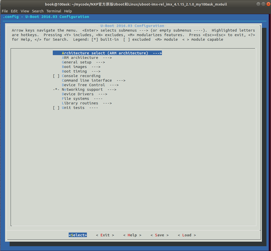Image resolution: width=271 pixels, height=251 pixels.
Task: Toggle the Console recording checkbox
Action: 56,76
